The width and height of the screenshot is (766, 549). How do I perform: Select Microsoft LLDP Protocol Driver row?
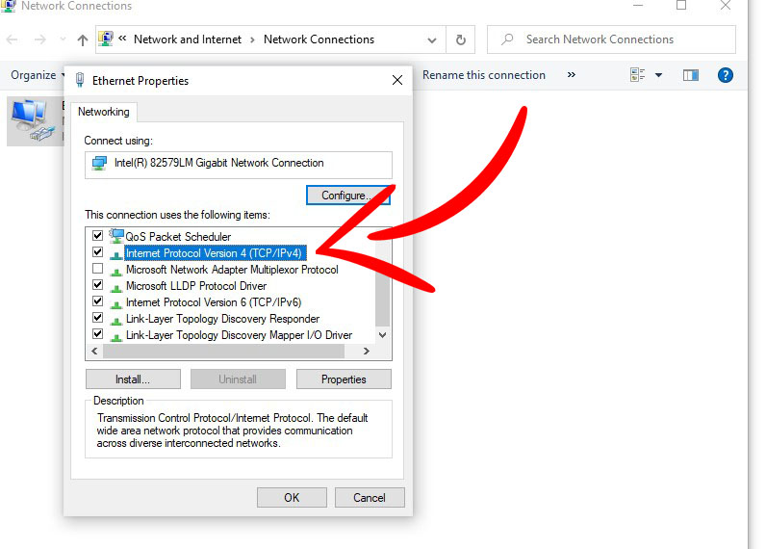tap(196, 286)
